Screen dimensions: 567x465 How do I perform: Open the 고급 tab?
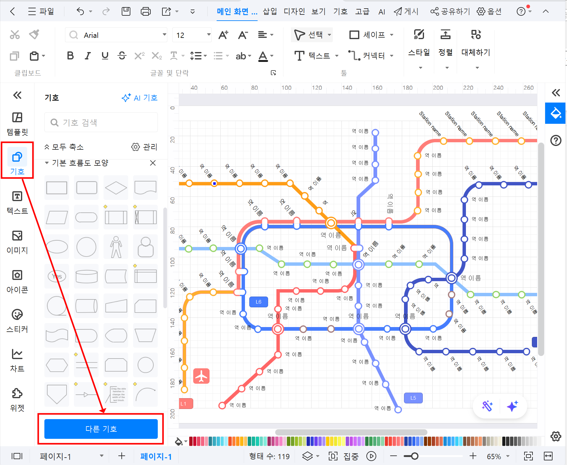tap(362, 12)
